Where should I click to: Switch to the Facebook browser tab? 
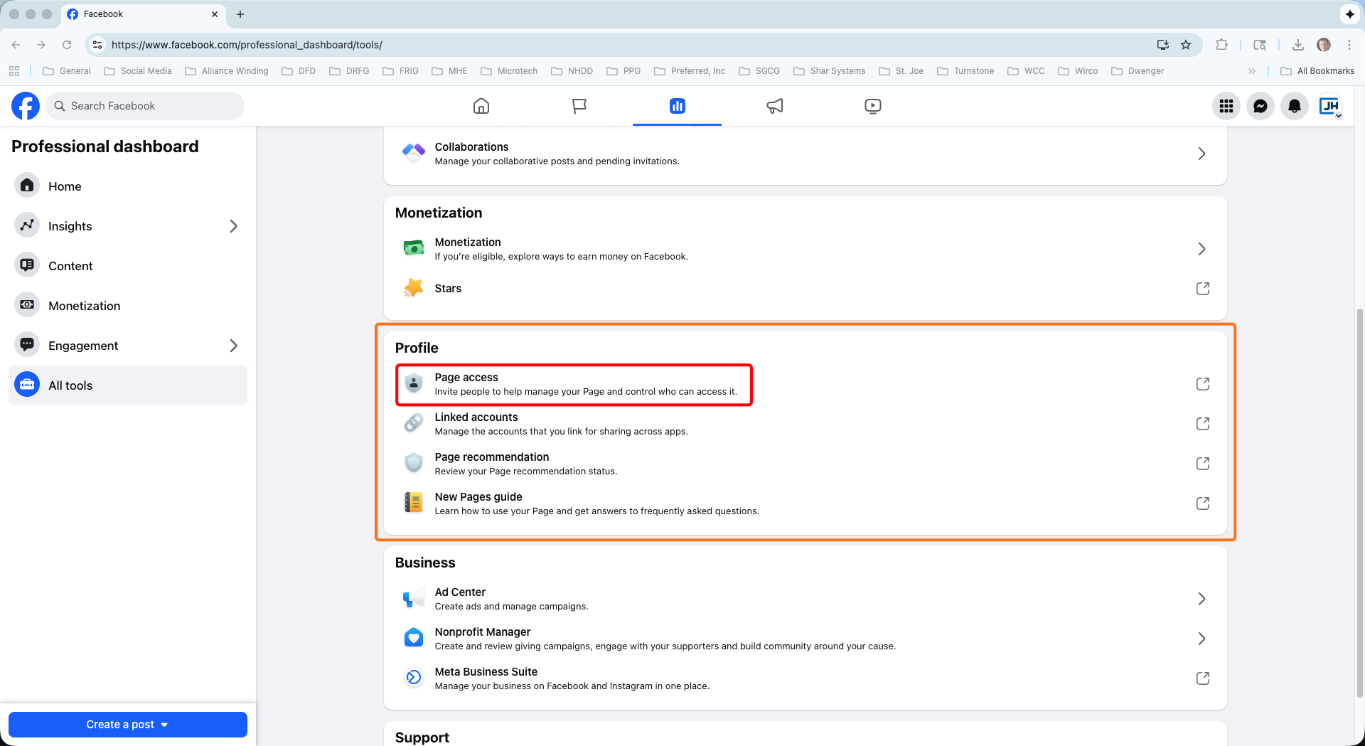pos(142,14)
